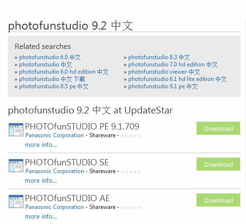Image resolution: width=246 pixels, height=224 pixels.
Task: Open the photofunstudio 7.0 hd edition 中文 link
Action: pyautogui.click(x=173, y=64)
